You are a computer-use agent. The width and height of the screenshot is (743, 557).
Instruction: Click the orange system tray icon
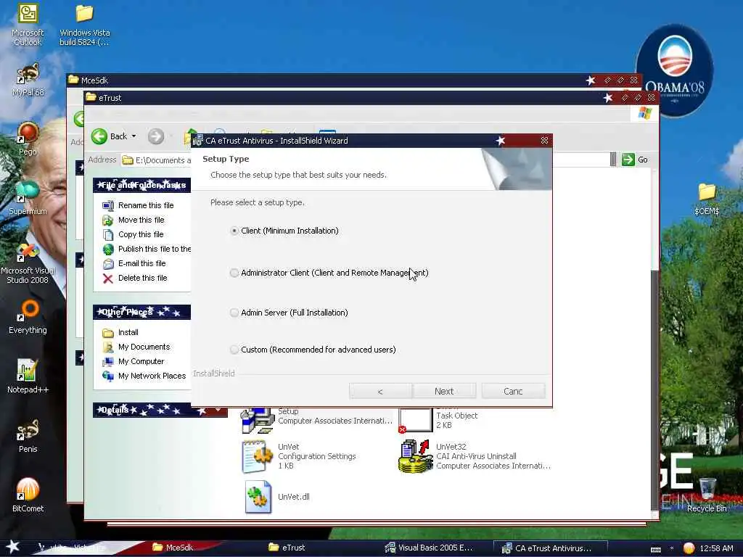click(x=689, y=548)
